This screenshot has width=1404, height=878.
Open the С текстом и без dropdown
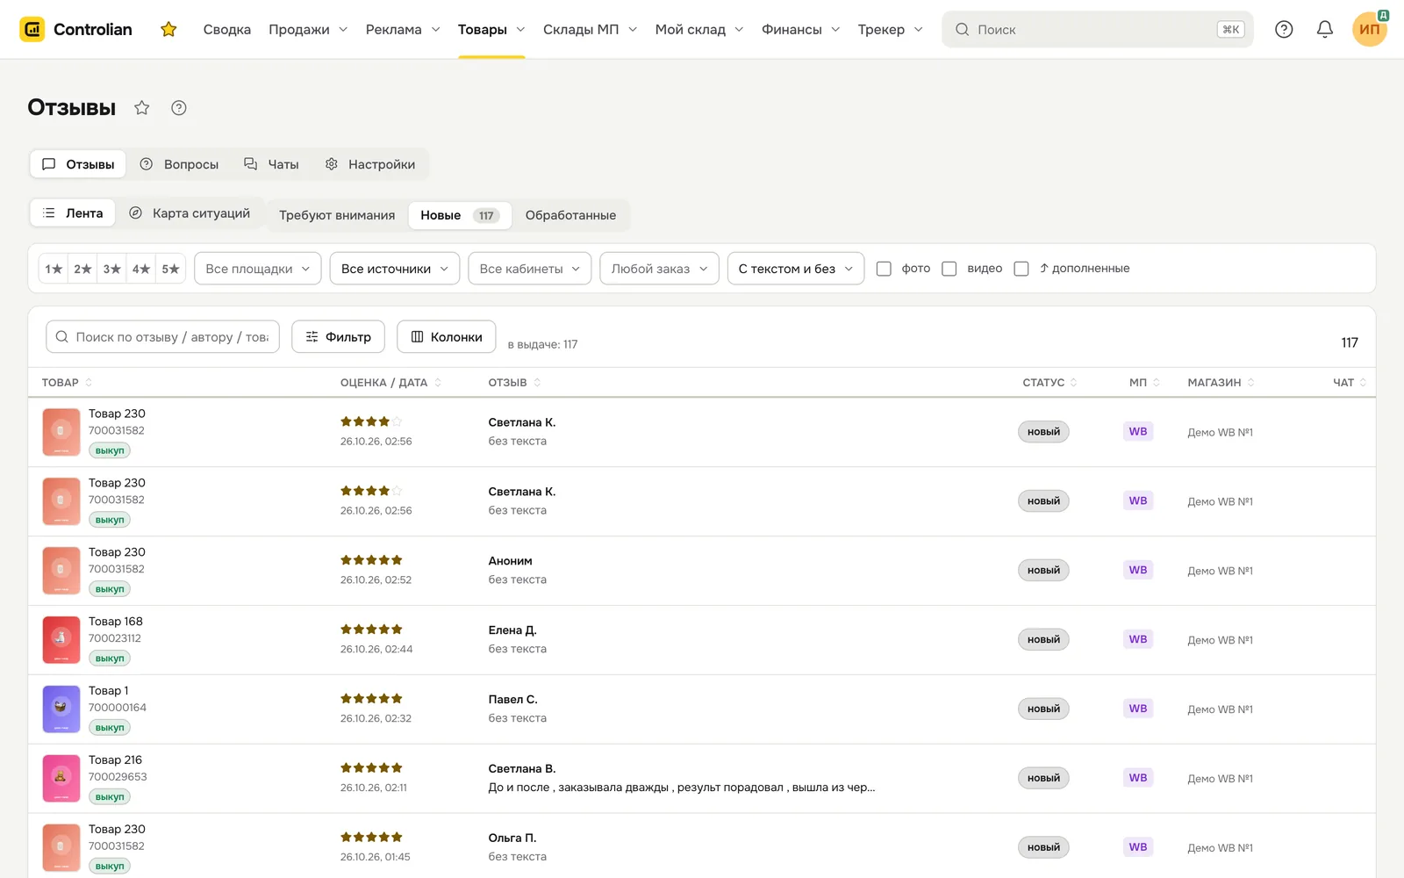(x=796, y=269)
